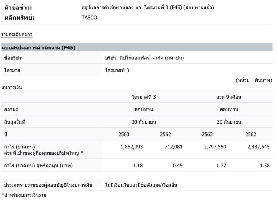The image size is (277, 201).
Task: Select the งวด 9 เดือน column header
Action: click(229, 97)
